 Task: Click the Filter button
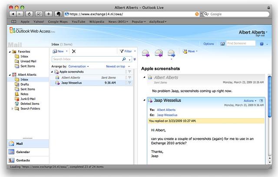pyautogui.click(x=126, y=51)
